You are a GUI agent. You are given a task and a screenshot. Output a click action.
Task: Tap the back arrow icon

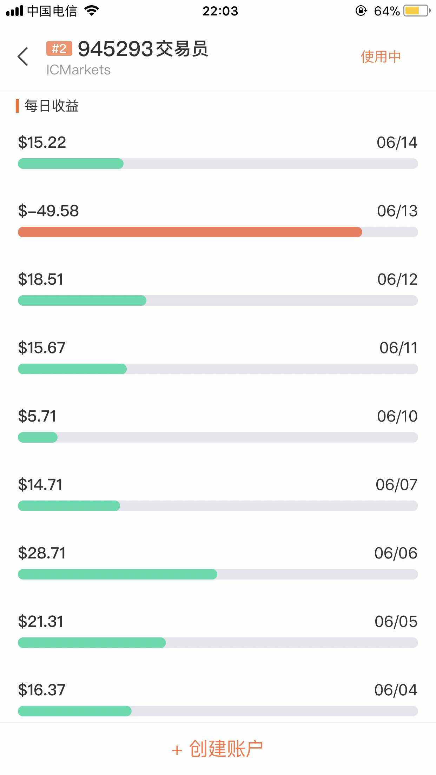click(x=23, y=57)
